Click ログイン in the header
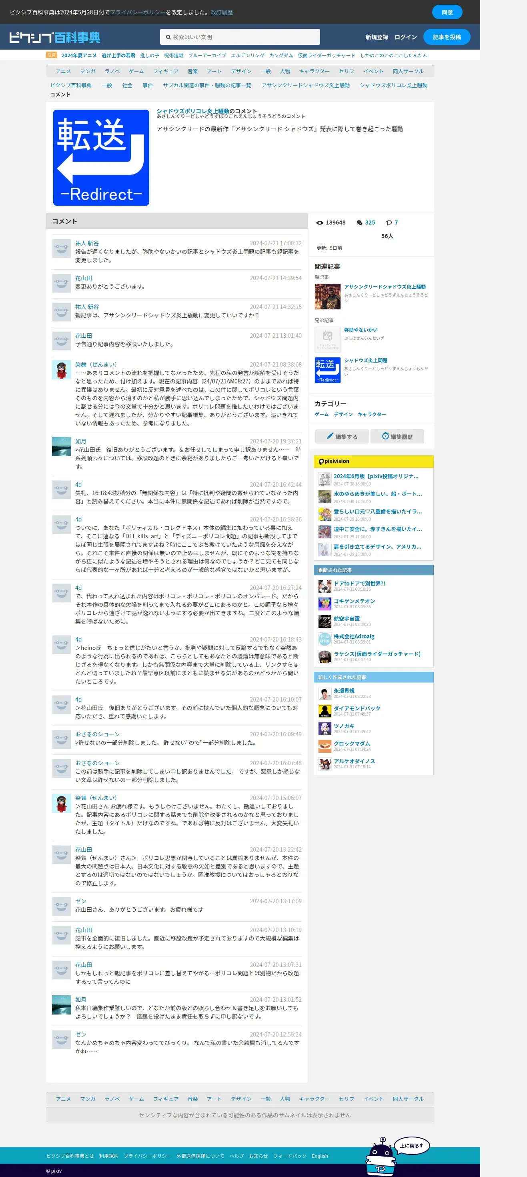This screenshot has width=527, height=1177. [x=405, y=37]
